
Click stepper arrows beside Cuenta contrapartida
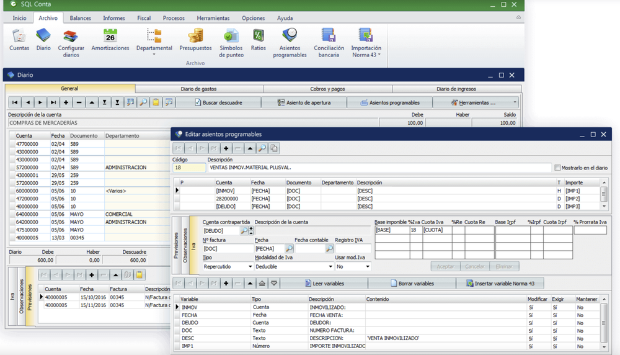coord(250,230)
